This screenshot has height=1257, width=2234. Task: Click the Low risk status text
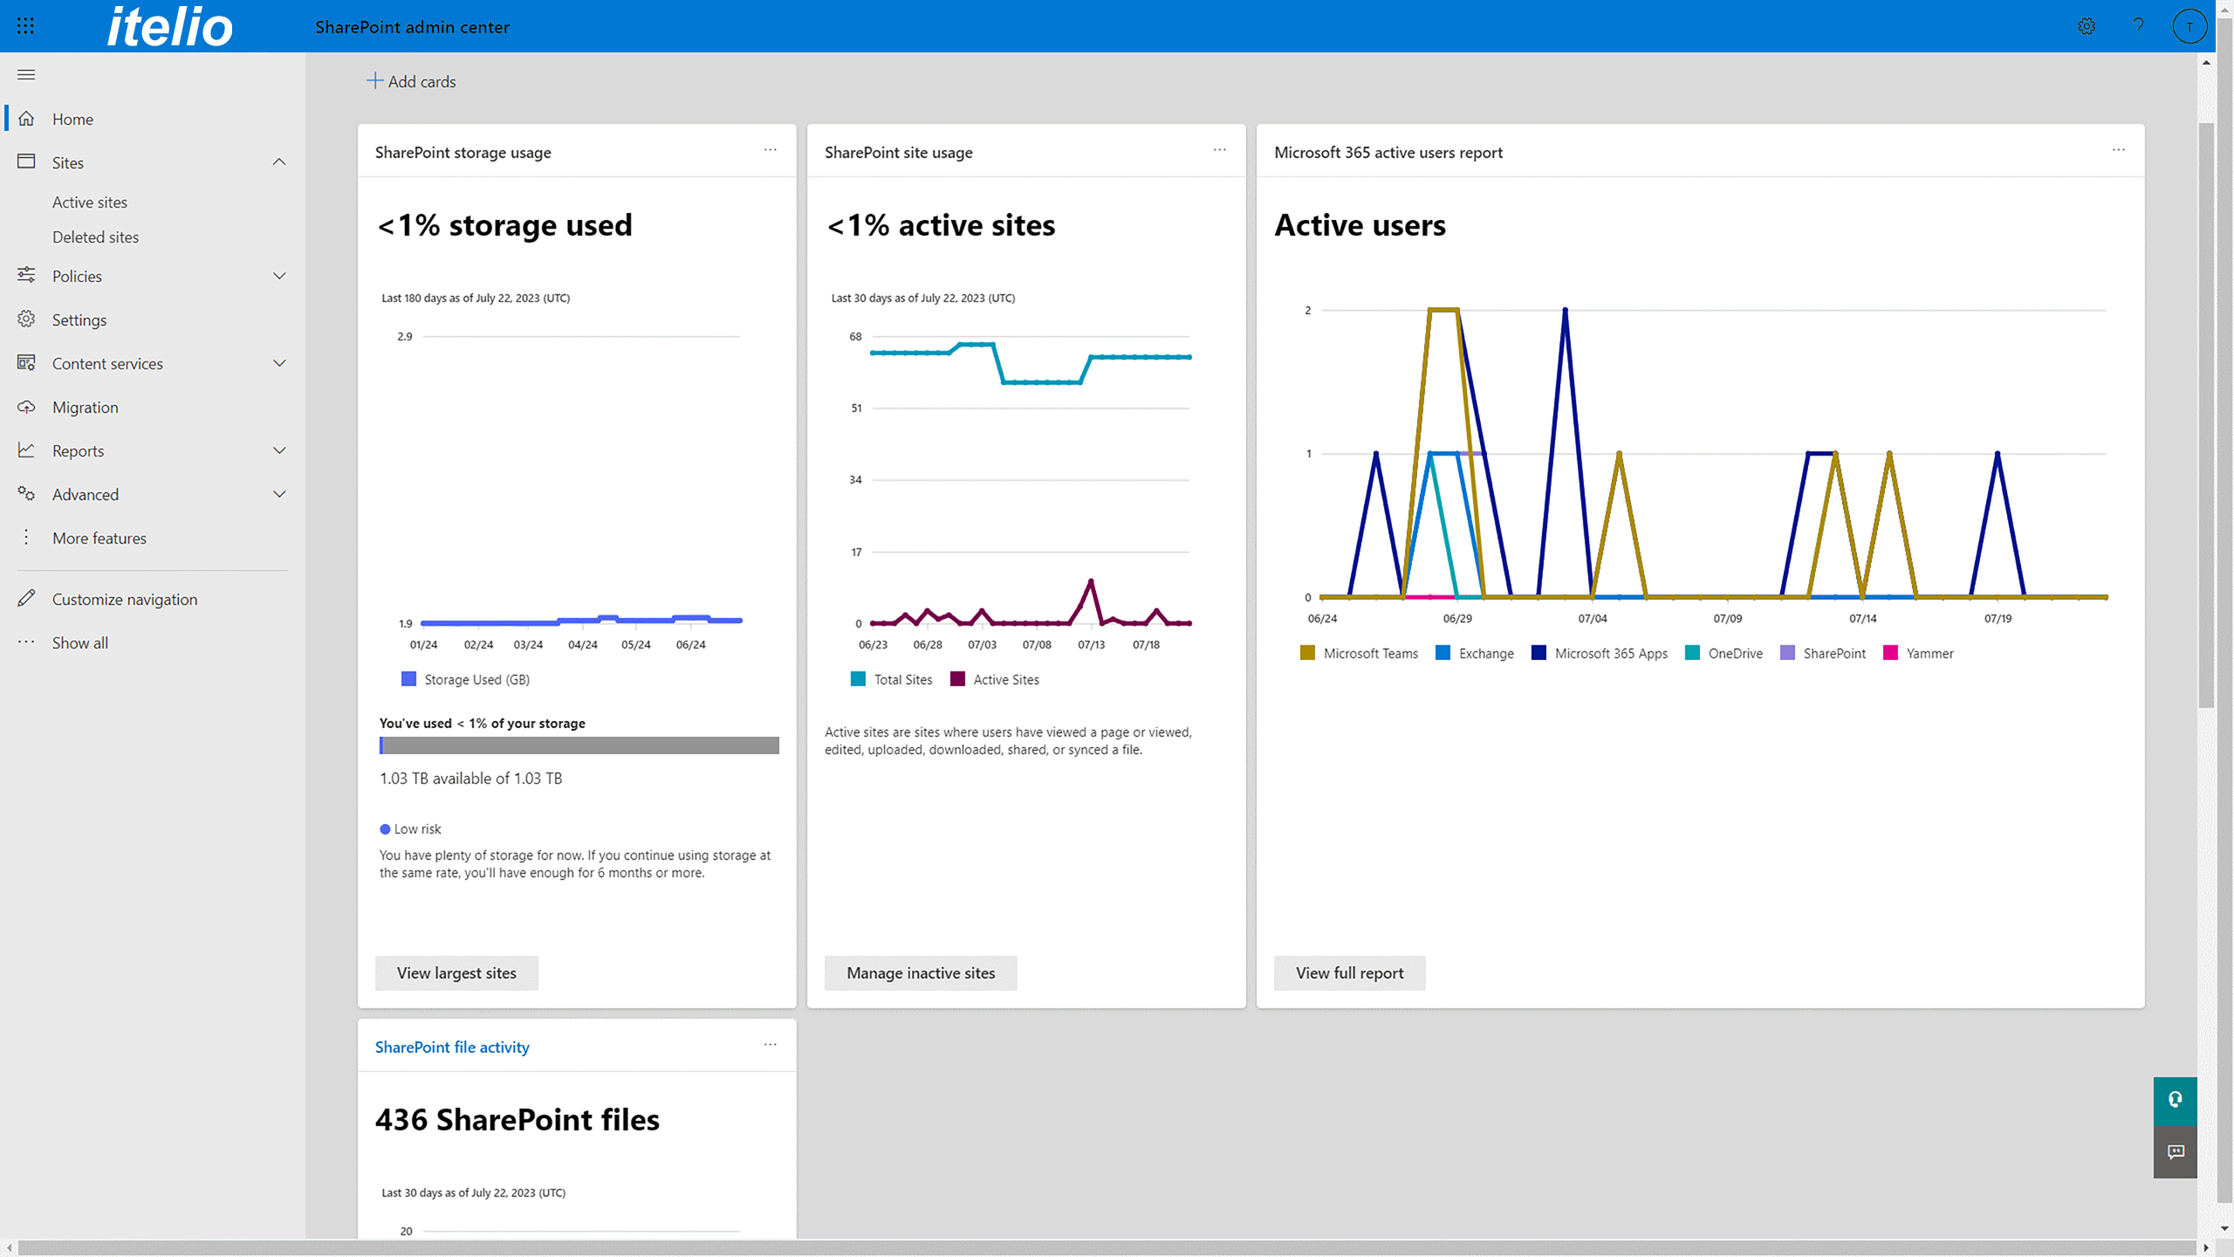tap(417, 829)
